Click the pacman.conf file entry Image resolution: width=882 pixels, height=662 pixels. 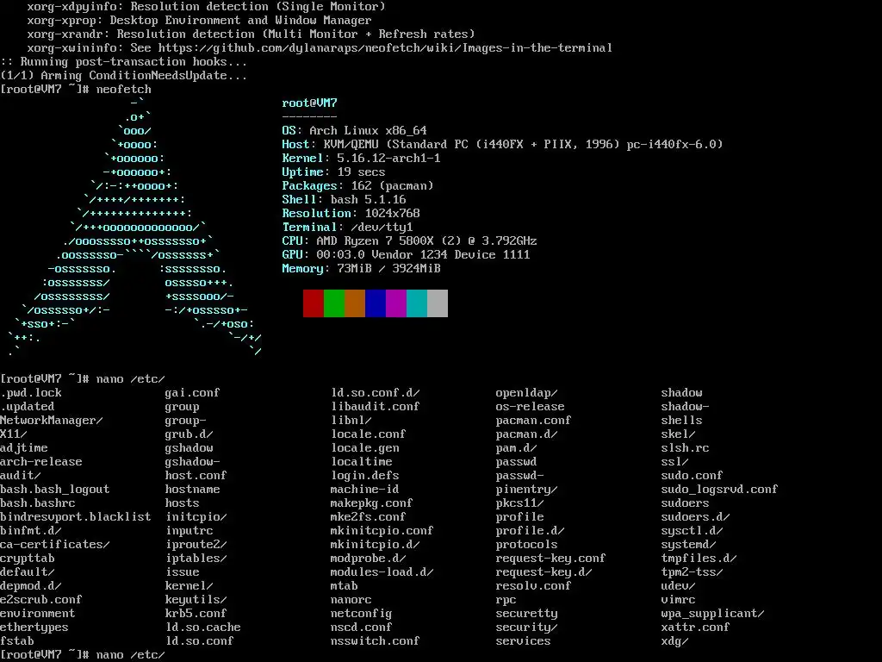(x=534, y=421)
